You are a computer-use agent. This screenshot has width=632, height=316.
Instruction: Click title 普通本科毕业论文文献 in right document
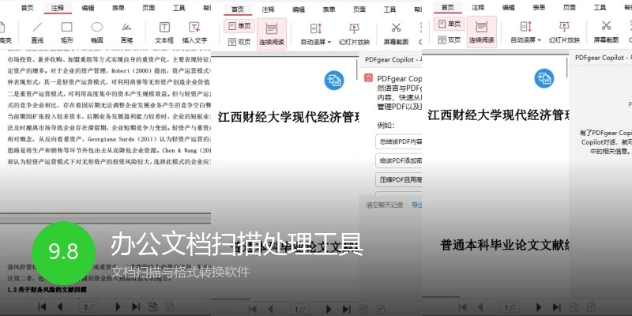505,245
